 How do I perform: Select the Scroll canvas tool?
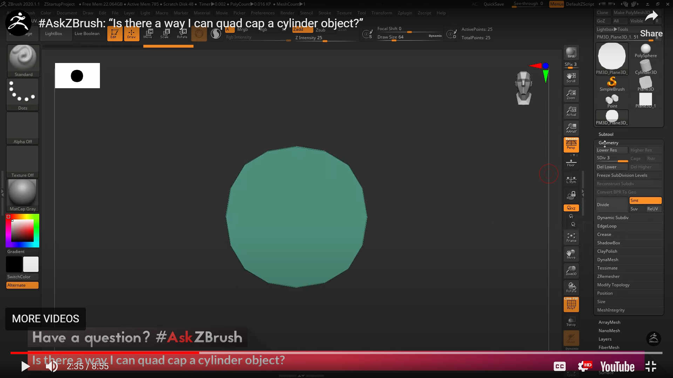coord(571,78)
